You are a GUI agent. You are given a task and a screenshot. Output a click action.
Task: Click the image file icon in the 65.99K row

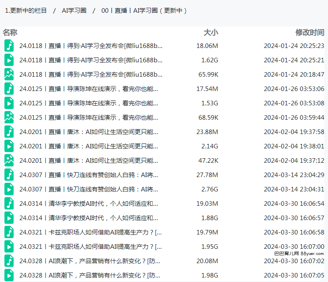tap(9, 74)
